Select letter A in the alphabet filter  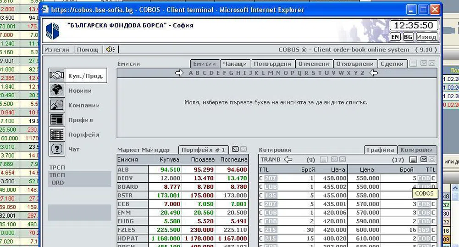tap(191, 73)
